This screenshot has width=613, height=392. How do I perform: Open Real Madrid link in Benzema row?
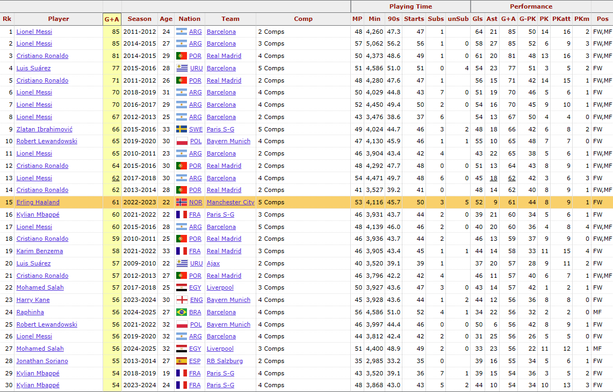[224, 251]
